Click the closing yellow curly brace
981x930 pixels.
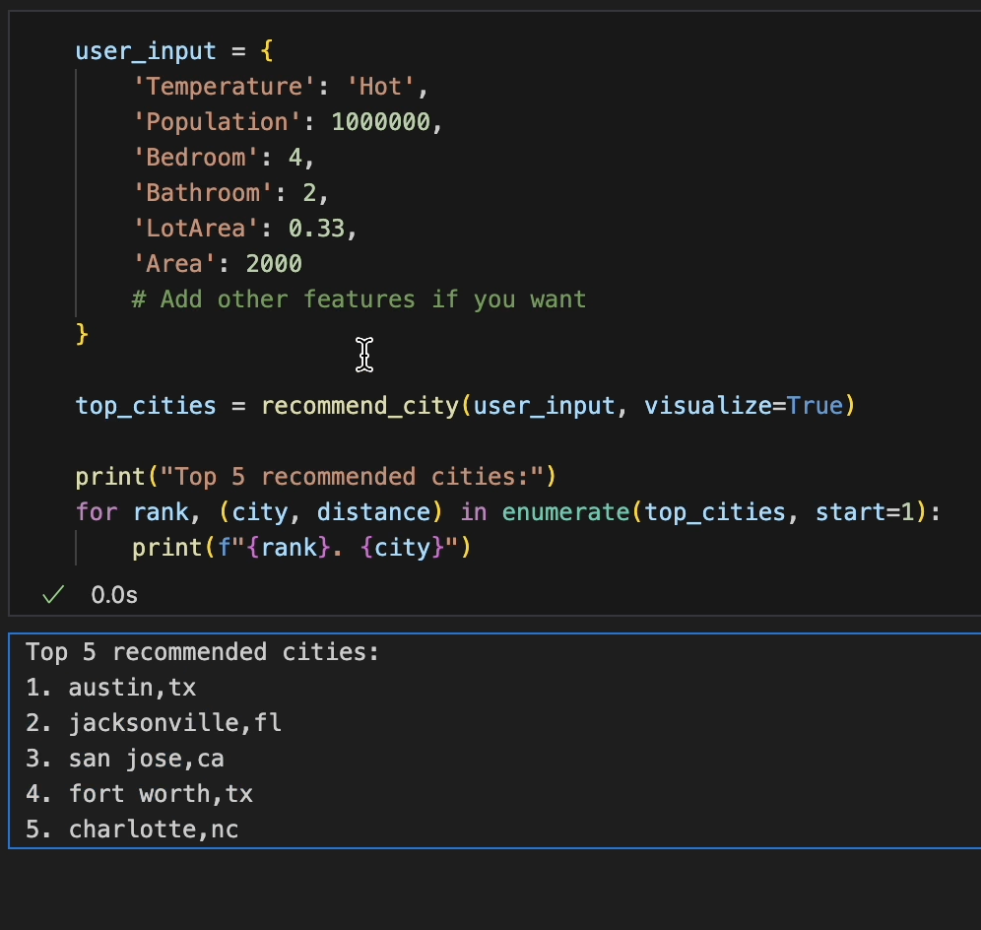[82, 335]
